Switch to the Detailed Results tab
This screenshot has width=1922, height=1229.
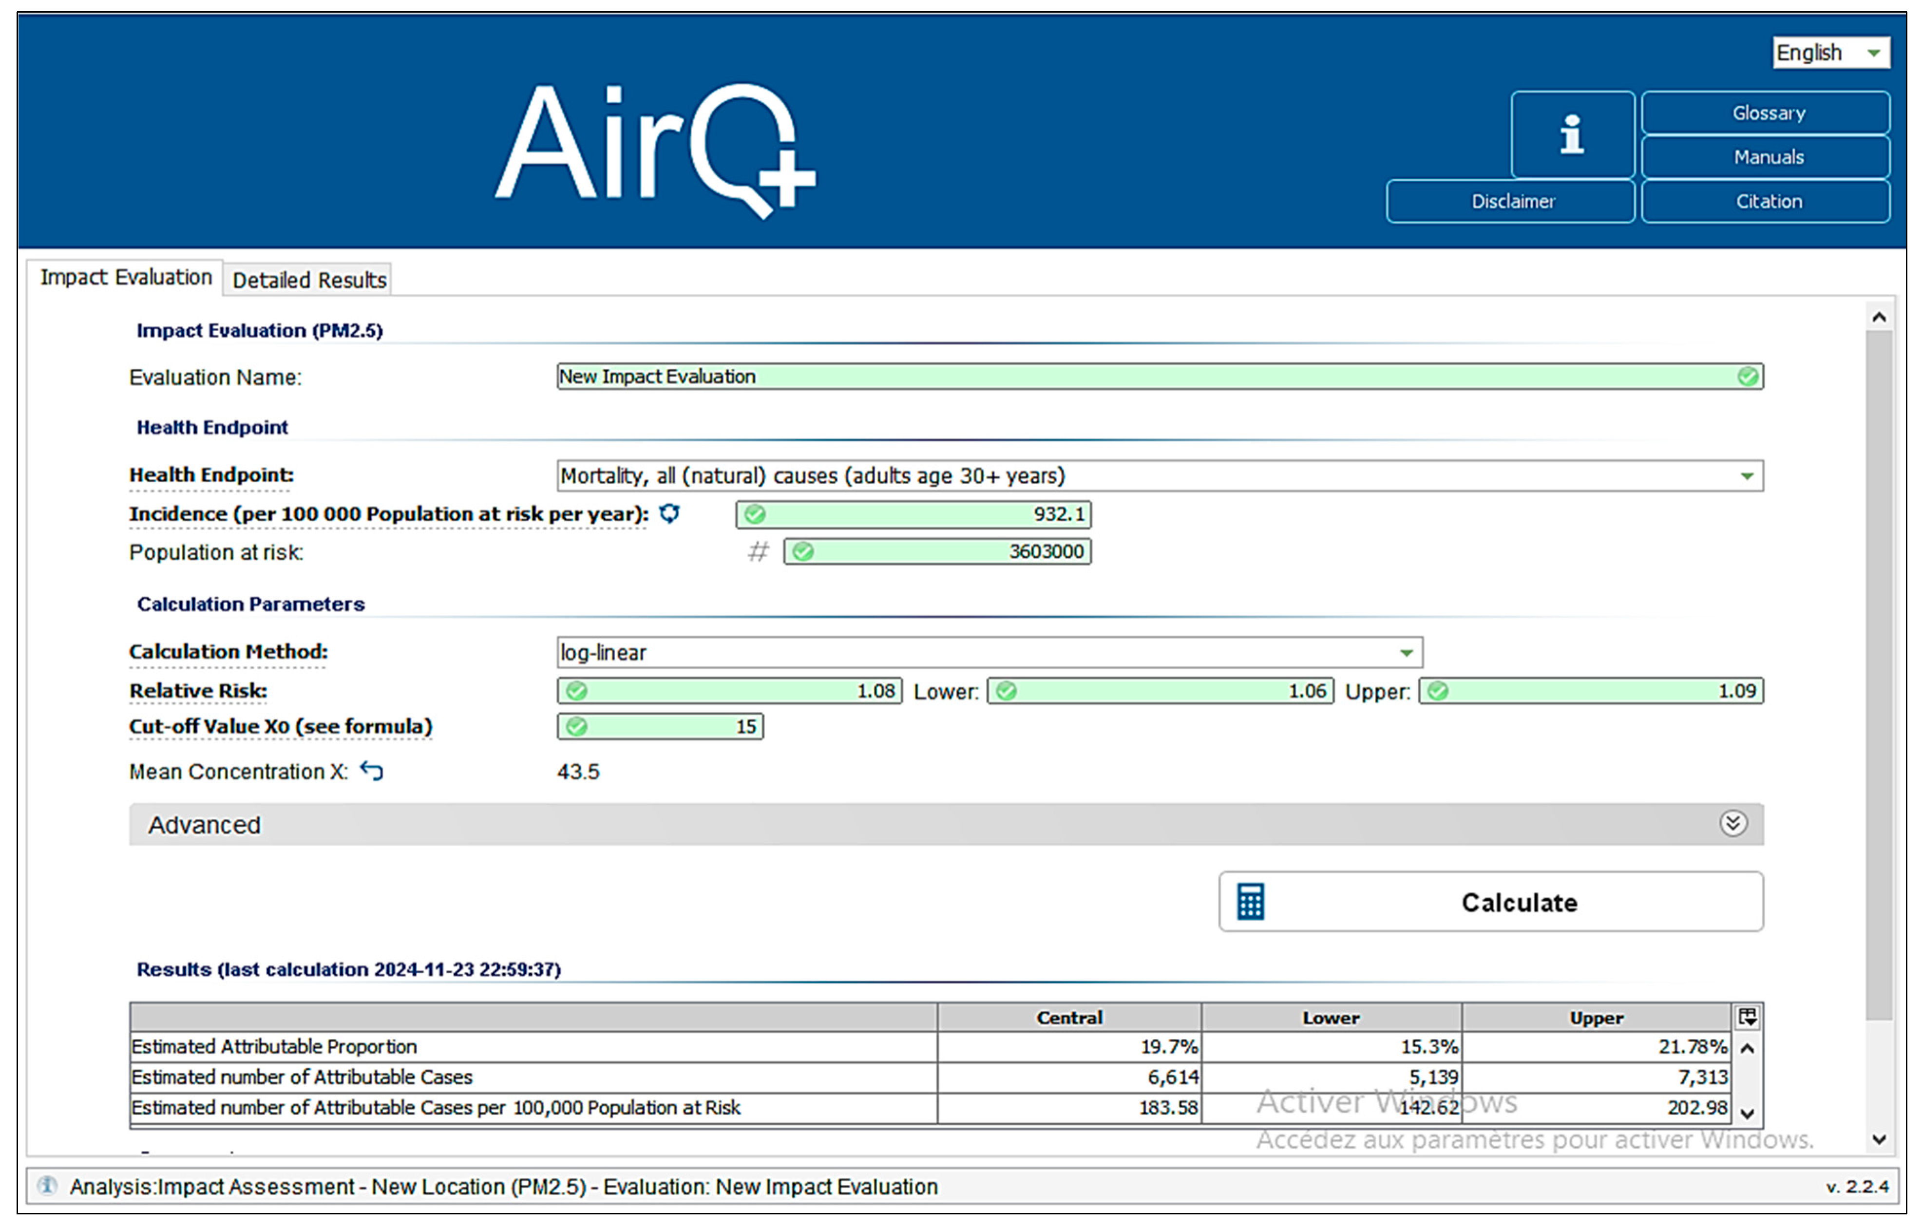[x=309, y=280]
